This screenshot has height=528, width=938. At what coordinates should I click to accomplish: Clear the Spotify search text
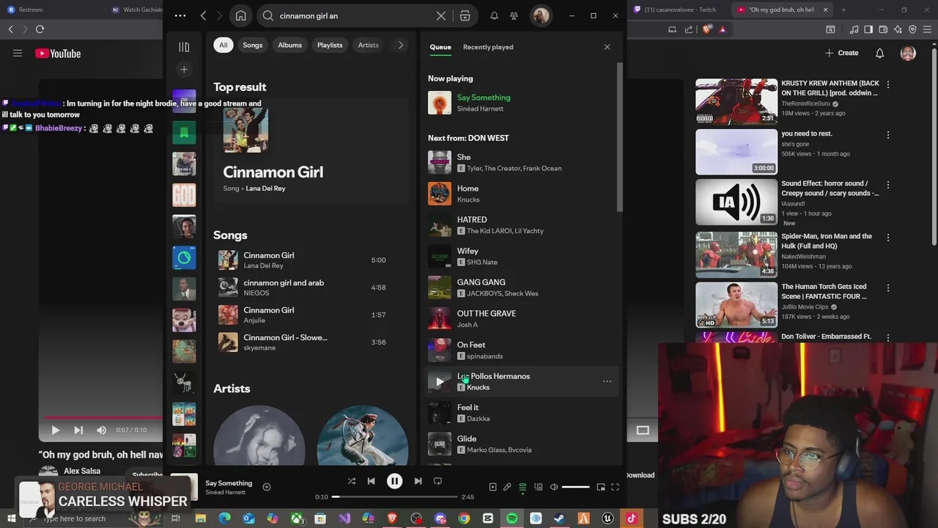pos(441,15)
